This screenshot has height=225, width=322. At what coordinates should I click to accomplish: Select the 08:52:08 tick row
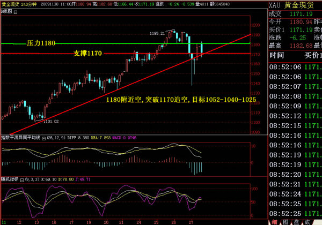click(295, 96)
